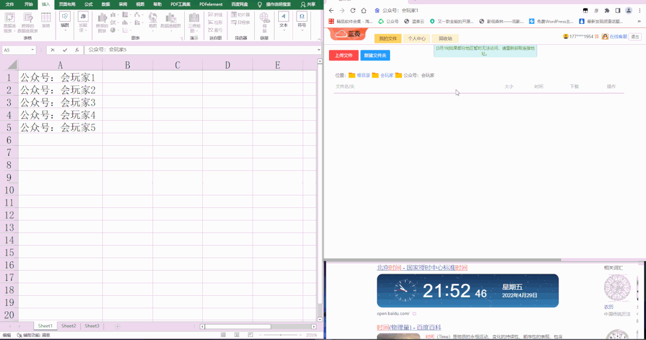Click the Link (链接) icon in ribbon

[x=264, y=23]
